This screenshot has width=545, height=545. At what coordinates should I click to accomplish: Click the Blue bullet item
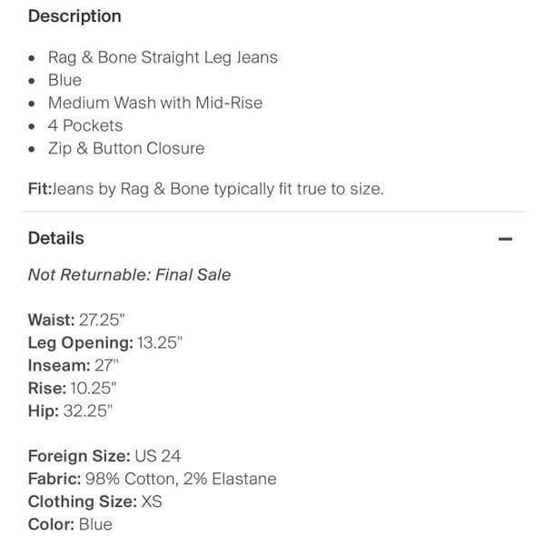pos(64,80)
